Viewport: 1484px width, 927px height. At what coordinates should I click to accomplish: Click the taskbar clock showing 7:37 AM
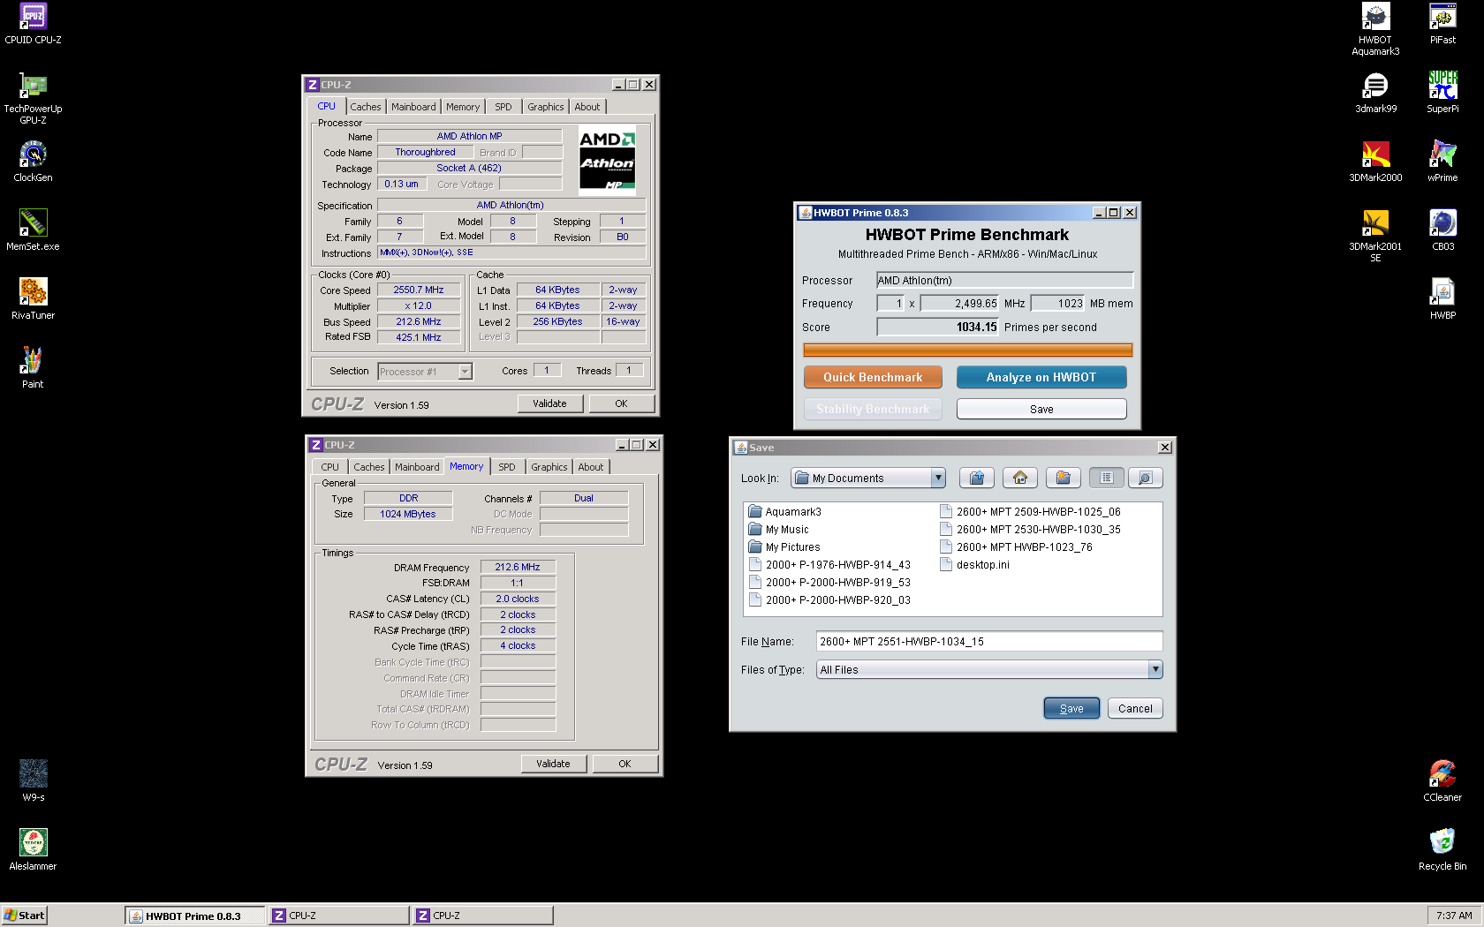point(1453,916)
